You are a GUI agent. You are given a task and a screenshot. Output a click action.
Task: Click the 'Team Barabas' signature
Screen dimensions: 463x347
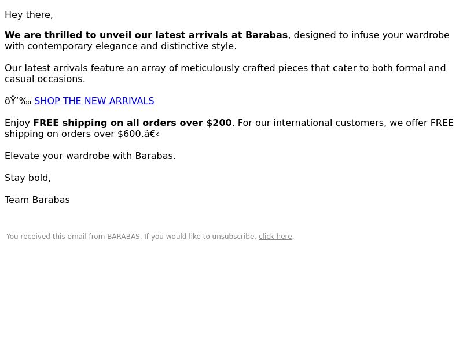(37, 200)
